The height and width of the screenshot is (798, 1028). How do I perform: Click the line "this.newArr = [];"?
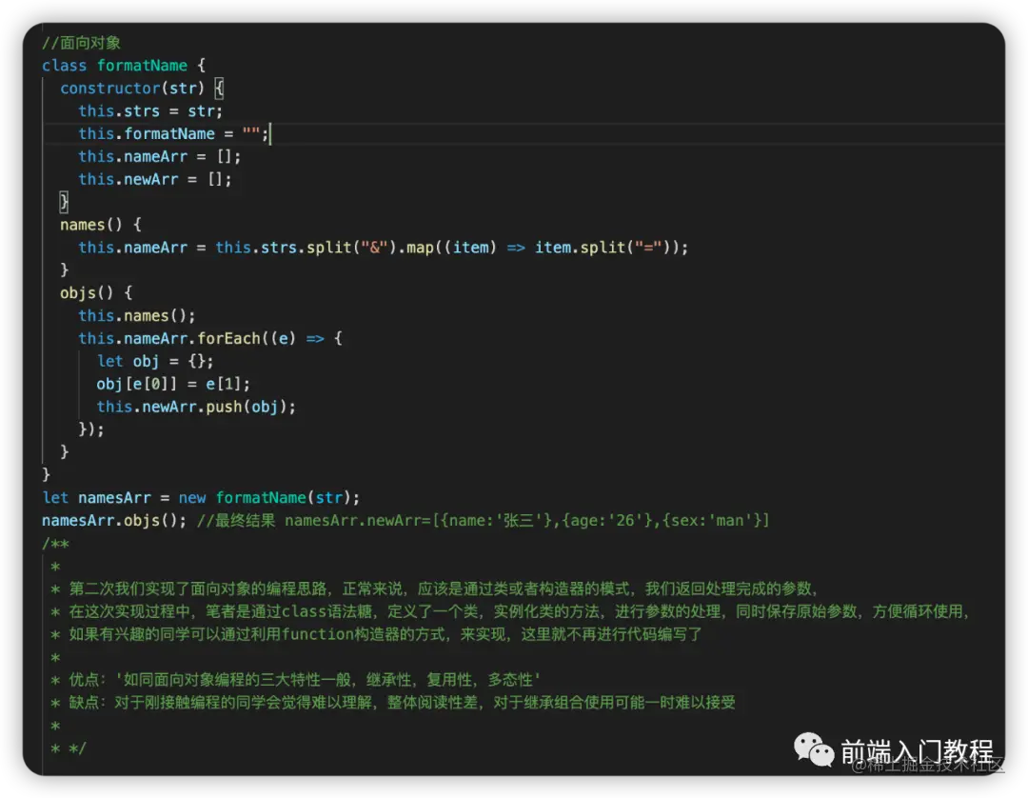[x=155, y=179]
